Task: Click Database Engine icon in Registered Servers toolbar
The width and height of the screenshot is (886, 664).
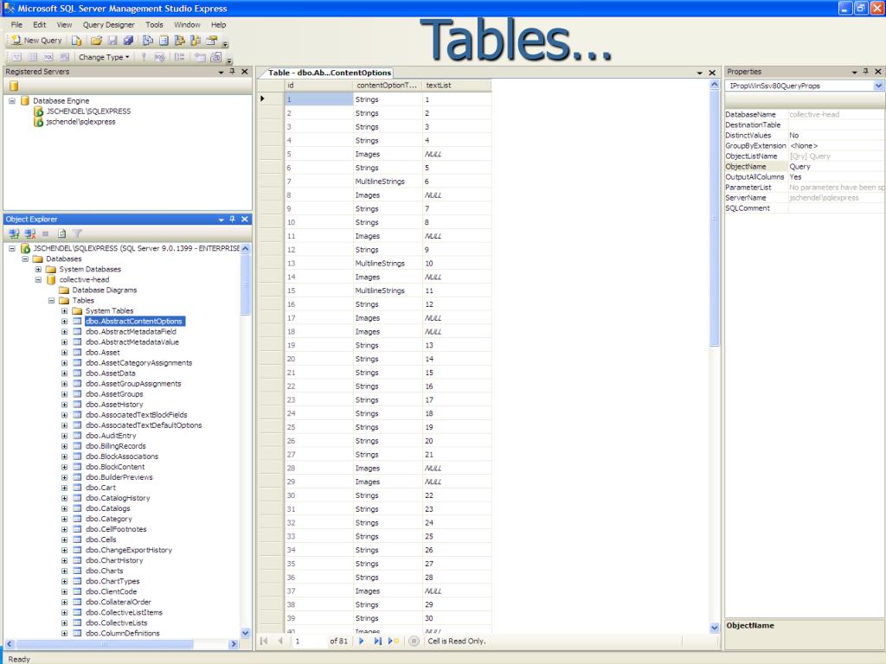Action: coord(14,86)
